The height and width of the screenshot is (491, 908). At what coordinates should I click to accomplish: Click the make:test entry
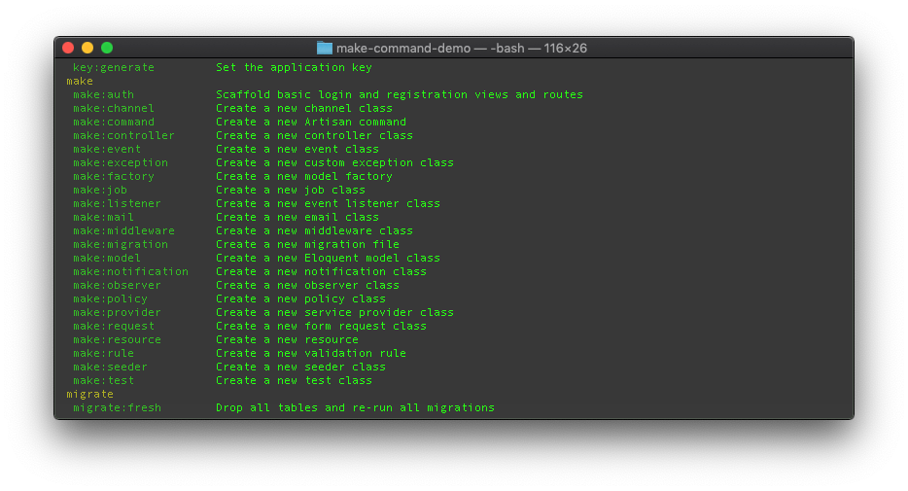coord(104,380)
